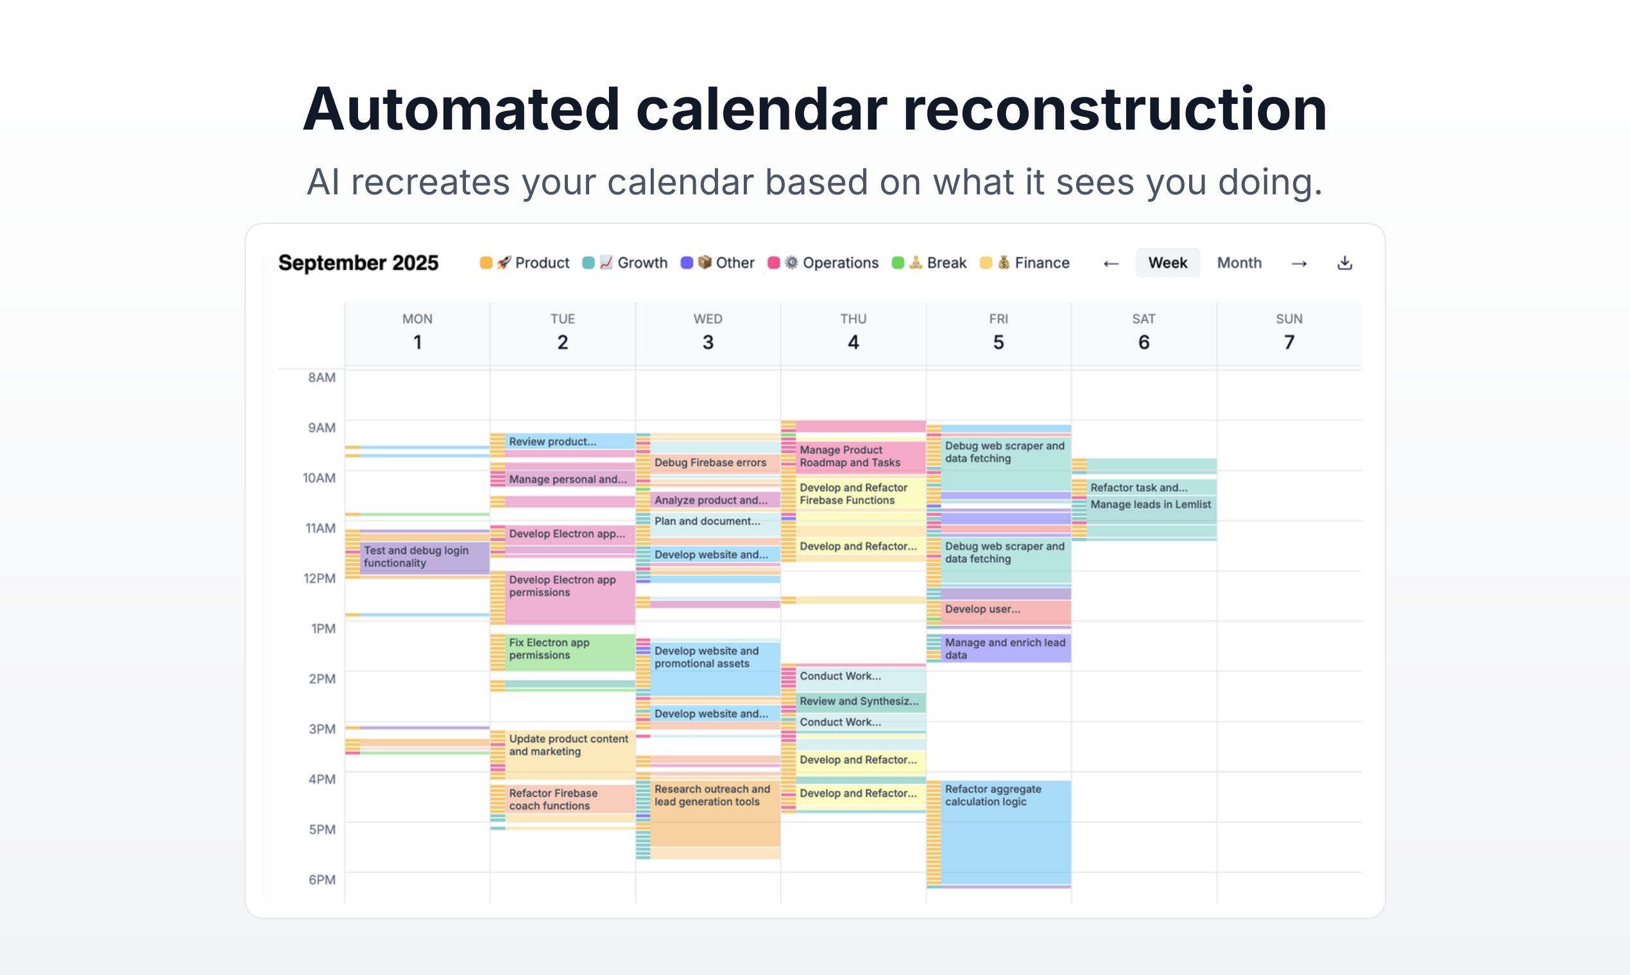
Task: Advance to next week with right arrow
Action: 1299,264
